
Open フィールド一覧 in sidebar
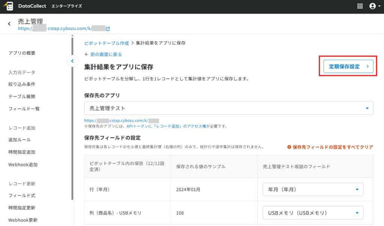click(24, 109)
